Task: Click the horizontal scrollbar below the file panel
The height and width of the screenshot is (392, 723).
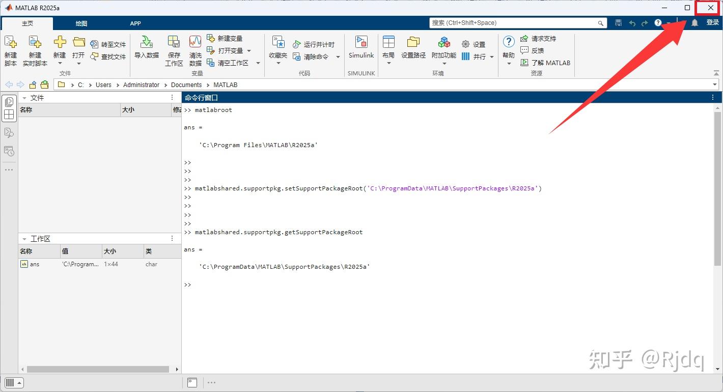Action: click(x=97, y=369)
